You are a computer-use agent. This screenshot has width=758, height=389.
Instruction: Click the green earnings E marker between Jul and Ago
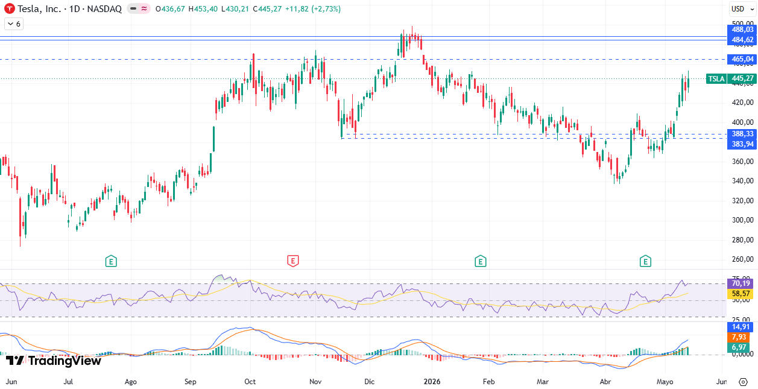tap(111, 261)
